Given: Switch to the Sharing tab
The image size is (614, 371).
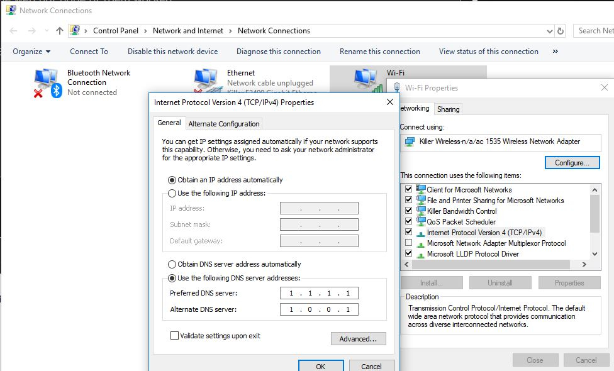Looking at the screenshot, I should [x=448, y=109].
